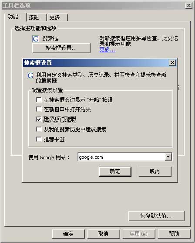The image size is (195, 243).
Task: Open the 更多... hyperlink
Action: [108, 50]
